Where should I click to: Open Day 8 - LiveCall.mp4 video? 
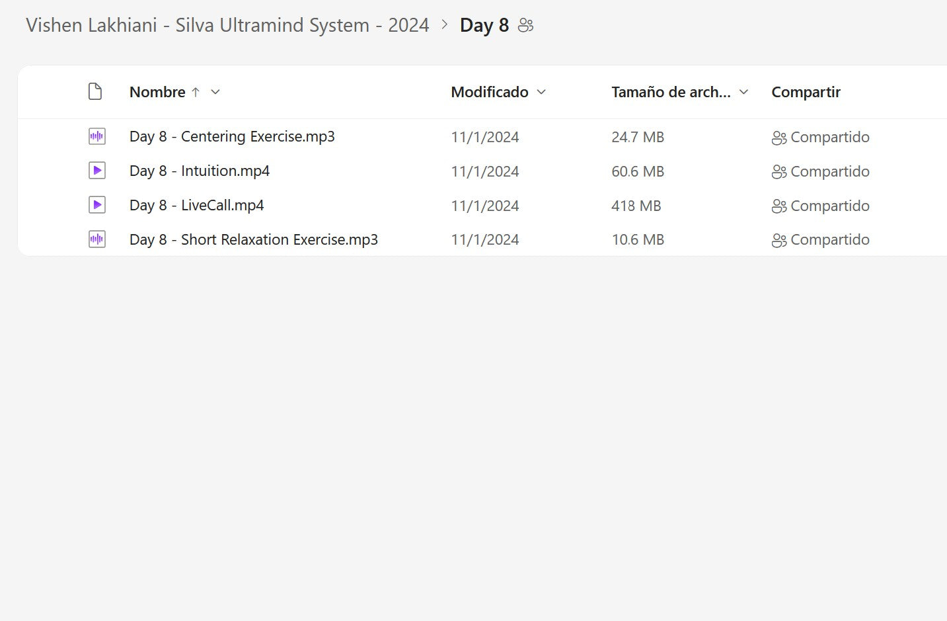click(x=196, y=206)
